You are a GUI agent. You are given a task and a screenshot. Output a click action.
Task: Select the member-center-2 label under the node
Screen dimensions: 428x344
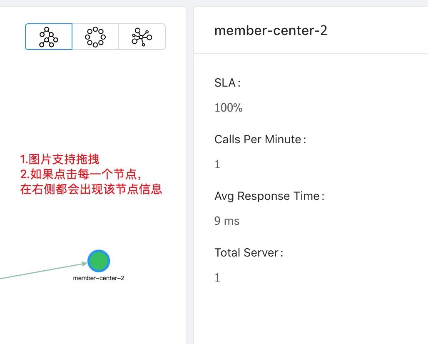coord(99,278)
